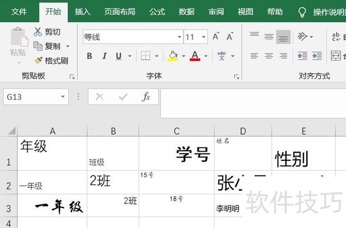This screenshot has height=228, width=346.
Task: Align text left
Action: (254, 56)
